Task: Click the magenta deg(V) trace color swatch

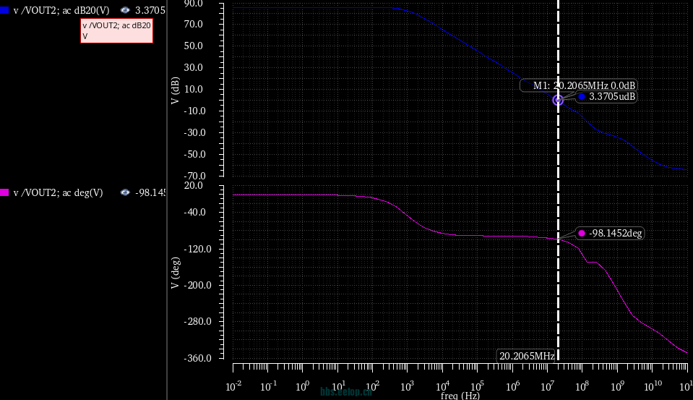Action: pos(5,192)
